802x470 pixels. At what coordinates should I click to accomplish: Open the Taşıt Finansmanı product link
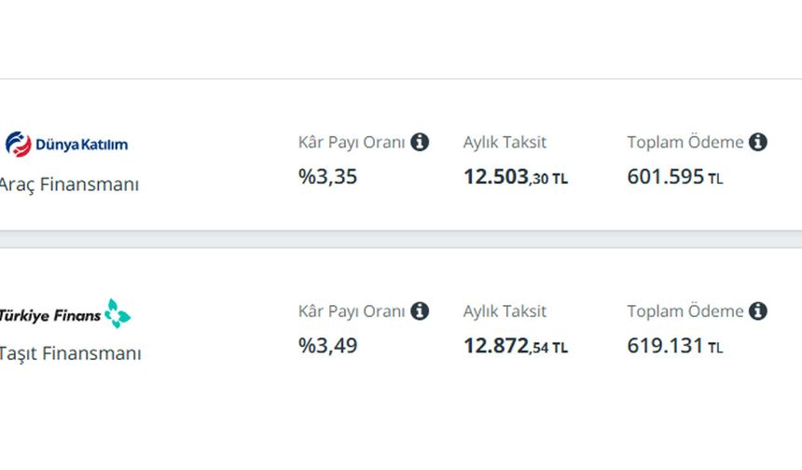(70, 353)
